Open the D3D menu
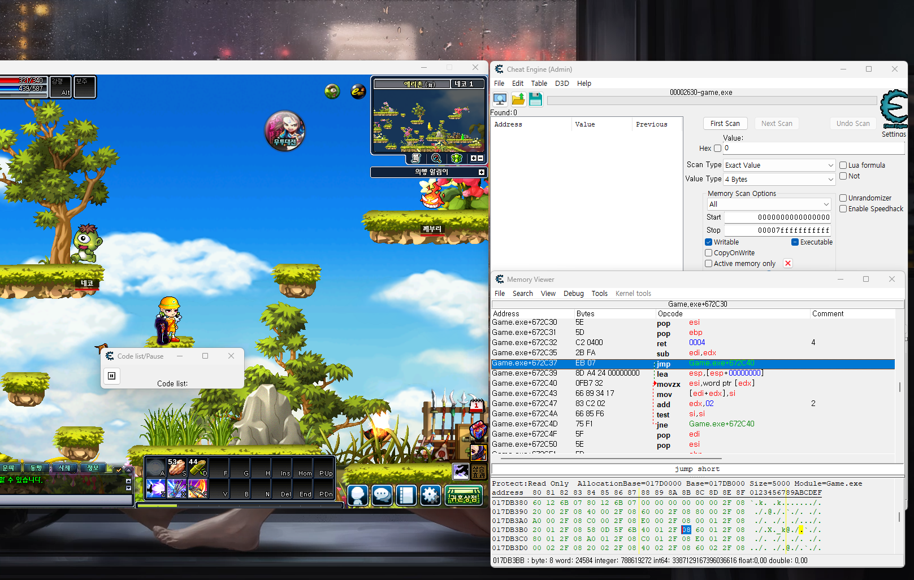The width and height of the screenshot is (914, 580). (562, 84)
